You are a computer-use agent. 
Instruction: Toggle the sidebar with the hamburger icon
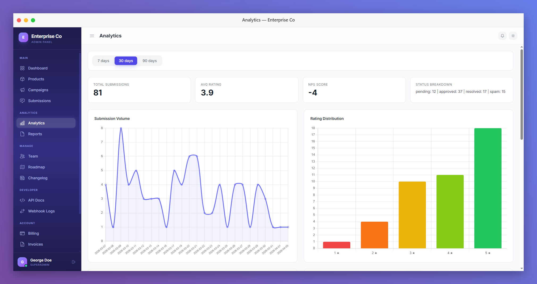point(92,36)
